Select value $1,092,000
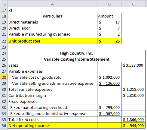The height and width of the screenshot is (130, 147). pos(109,77)
